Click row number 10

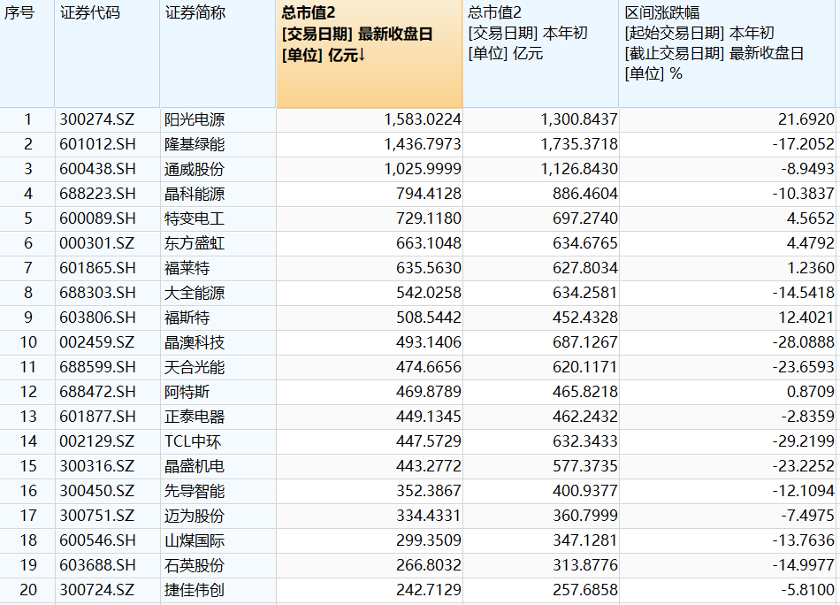27,342
